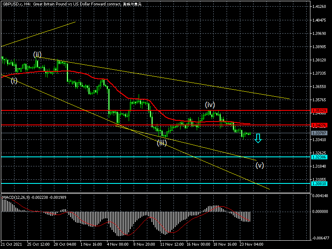Click the cyan down arrow on chart

tap(258, 138)
